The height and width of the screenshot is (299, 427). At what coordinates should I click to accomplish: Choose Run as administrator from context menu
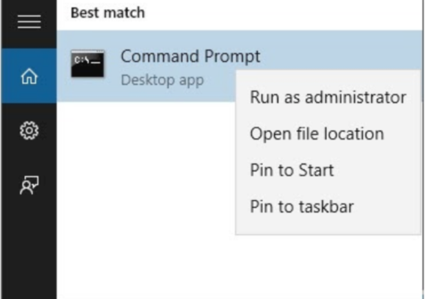328,98
